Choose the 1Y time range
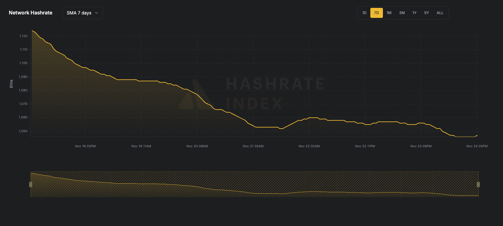Image resolution: width=503 pixels, height=226 pixels. (x=414, y=13)
